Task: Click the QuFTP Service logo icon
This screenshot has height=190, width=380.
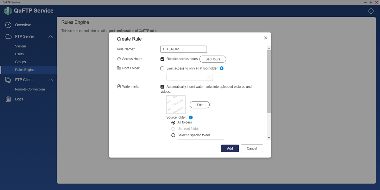Action: click(x=8, y=11)
